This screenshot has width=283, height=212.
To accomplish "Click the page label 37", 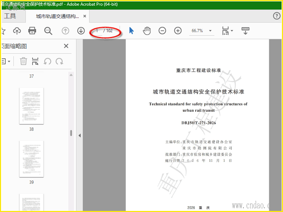I will [x=31, y=76].
